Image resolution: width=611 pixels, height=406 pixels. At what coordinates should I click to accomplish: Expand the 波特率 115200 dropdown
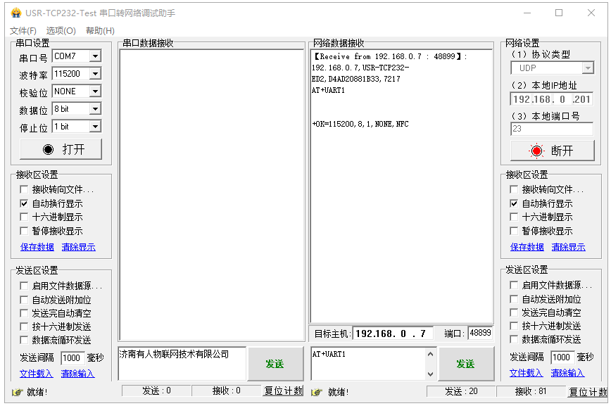(94, 74)
